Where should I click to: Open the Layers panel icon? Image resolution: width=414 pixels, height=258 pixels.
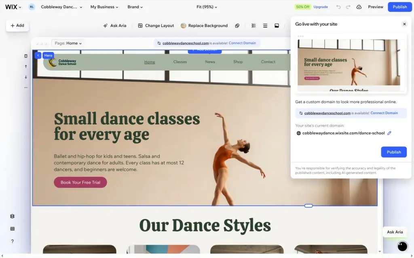[x=13, y=216]
